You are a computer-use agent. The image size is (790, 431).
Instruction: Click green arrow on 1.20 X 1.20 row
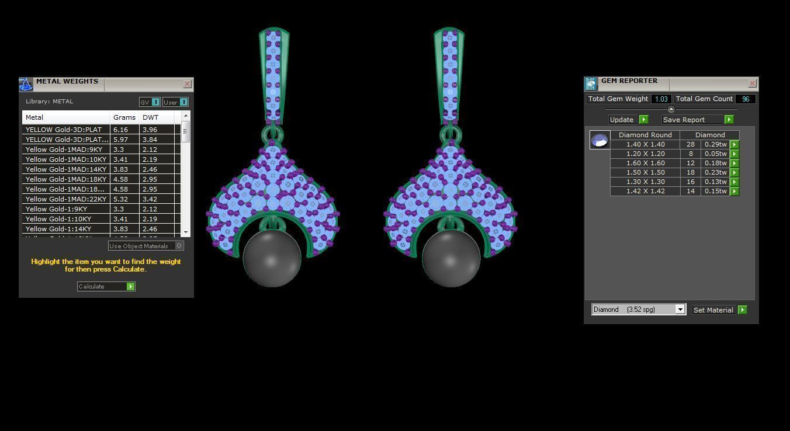point(734,154)
